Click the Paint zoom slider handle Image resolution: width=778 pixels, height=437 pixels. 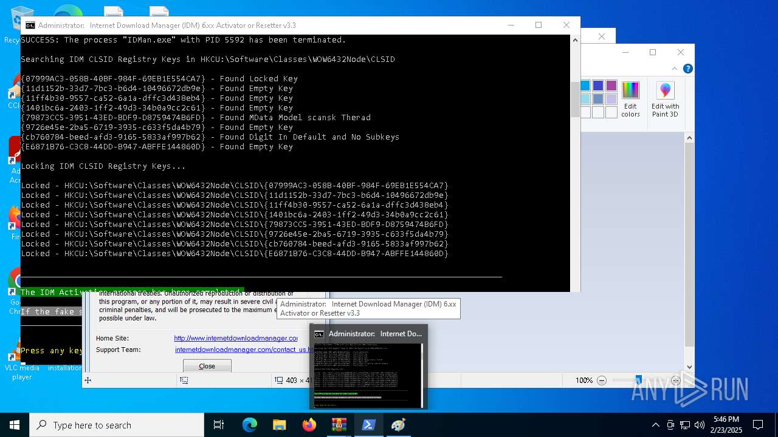click(x=638, y=381)
